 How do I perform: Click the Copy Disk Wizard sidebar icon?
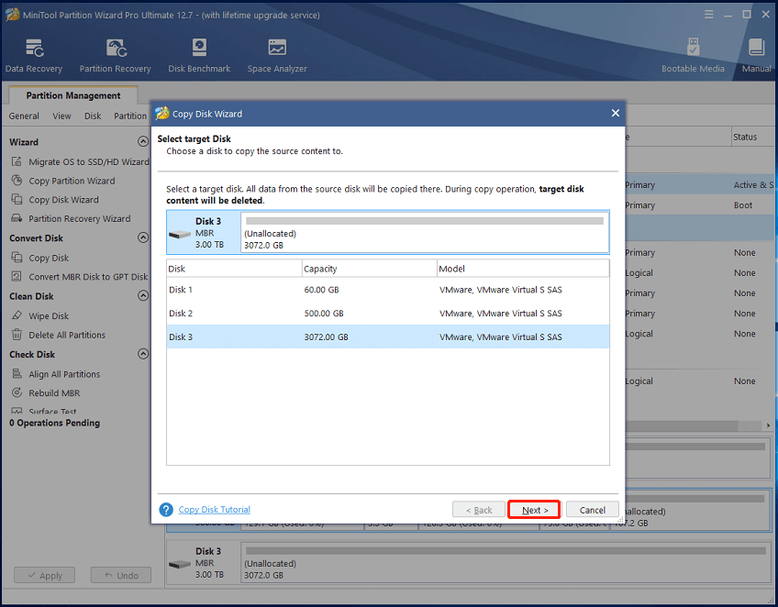[17, 199]
